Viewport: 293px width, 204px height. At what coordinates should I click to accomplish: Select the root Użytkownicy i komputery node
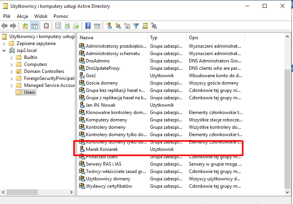tap(42, 36)
